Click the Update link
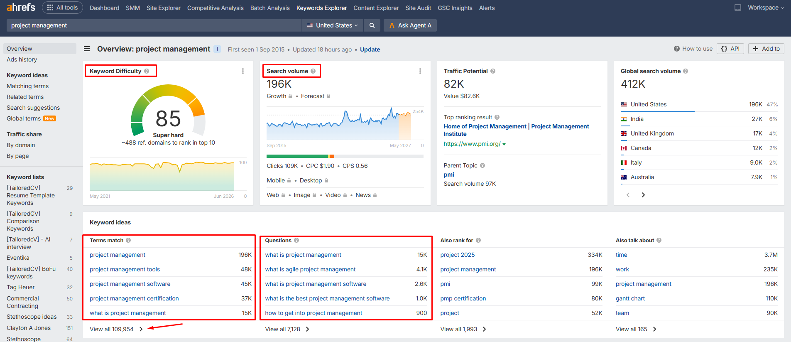 point(370,49)
